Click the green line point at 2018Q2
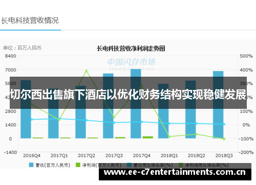This screenshot has width=256, height=185. pos(197,134)
